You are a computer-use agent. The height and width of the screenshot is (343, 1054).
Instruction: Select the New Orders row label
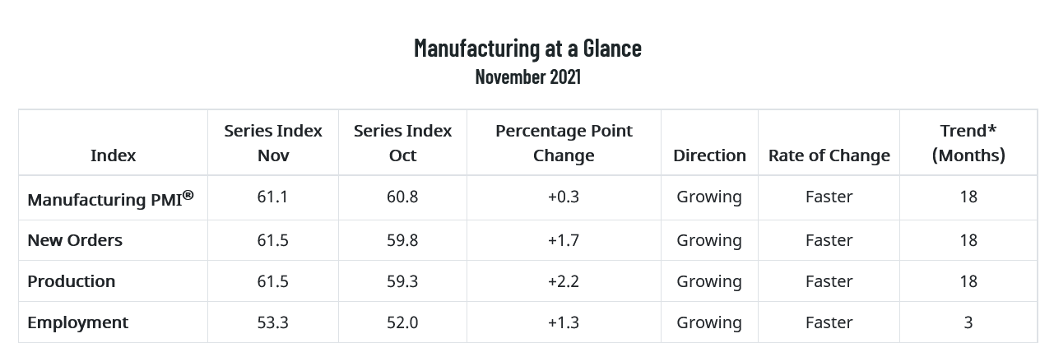(x=75, y=240)
